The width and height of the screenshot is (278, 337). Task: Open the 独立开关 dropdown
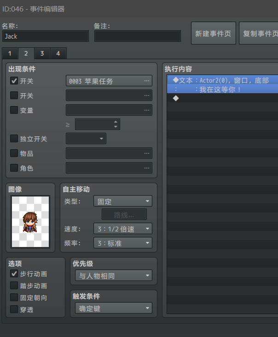86,138
